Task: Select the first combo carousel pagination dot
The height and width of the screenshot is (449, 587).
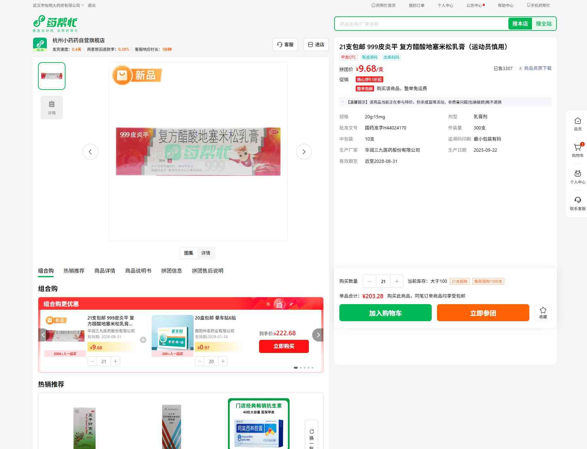Action: click(x=296, y=368)
